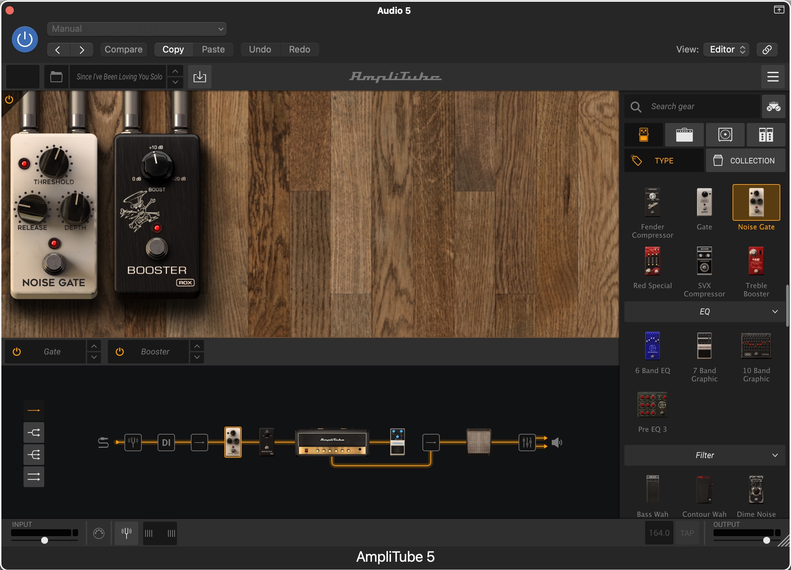
Task: Toggle the Gate slot power button
Action: [x=17, y=352]
